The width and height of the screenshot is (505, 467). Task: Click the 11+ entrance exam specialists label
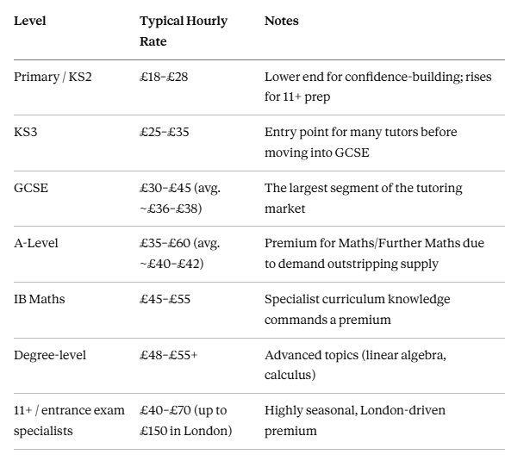69,420
